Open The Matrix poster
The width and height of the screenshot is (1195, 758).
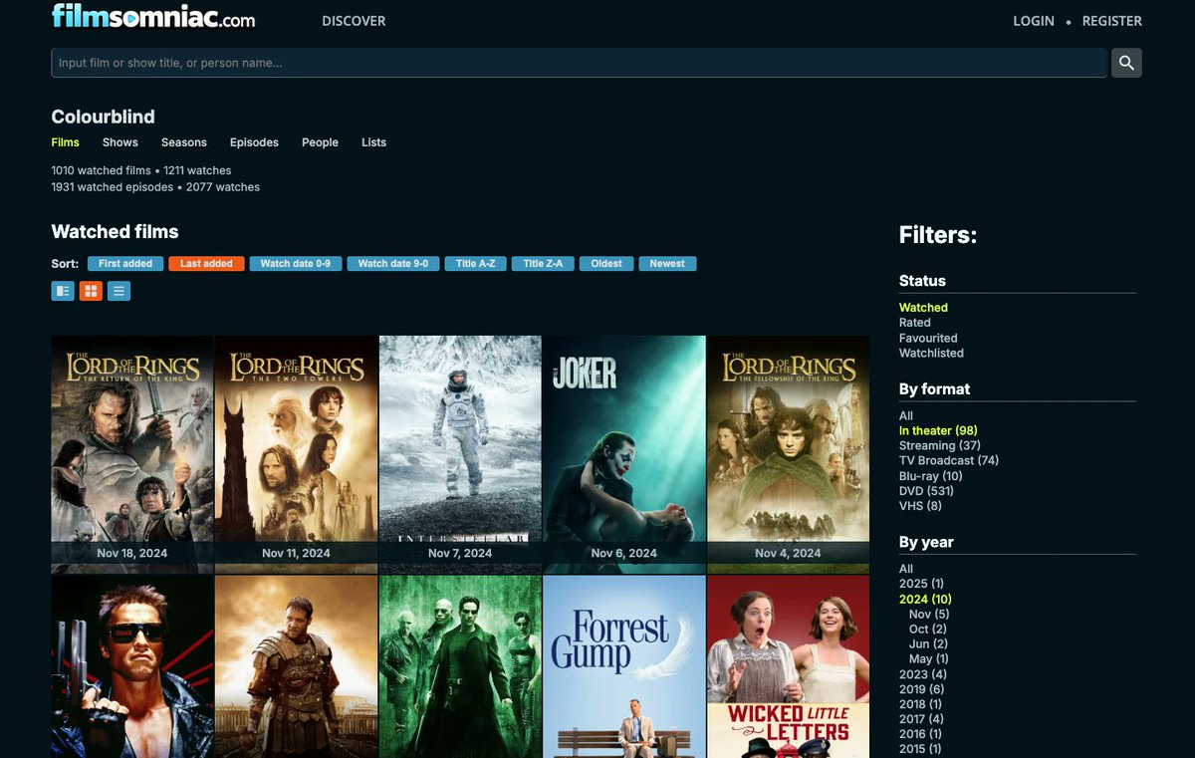click(x=460, y=666)
